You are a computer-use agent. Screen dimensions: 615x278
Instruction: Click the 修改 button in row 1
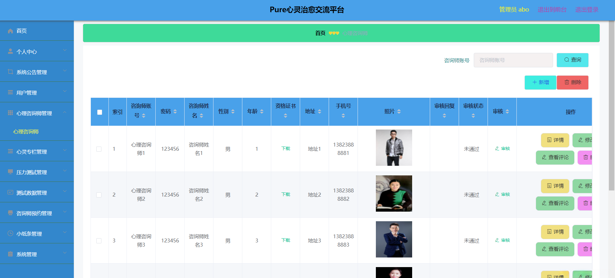[x=582, y=140]
